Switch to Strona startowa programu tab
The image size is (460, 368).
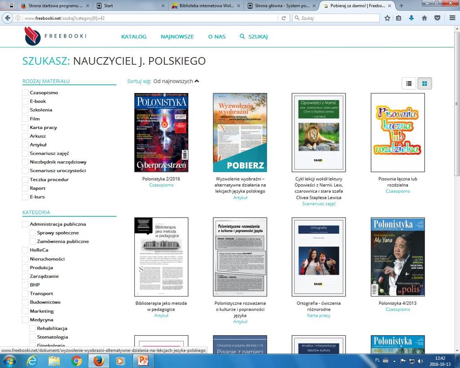click(55, 5)
